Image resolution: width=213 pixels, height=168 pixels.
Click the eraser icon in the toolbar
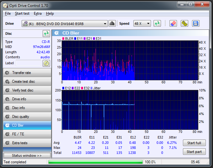(x=173, y=24)
